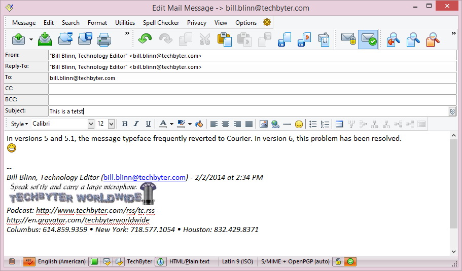Expand hidden buttons of the far-right toolbar

point(454,33)
